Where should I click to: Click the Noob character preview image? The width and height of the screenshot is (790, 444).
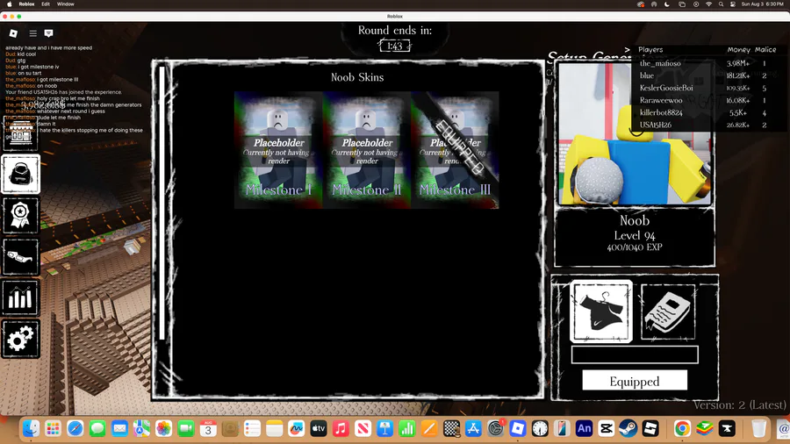click(635, 134)
